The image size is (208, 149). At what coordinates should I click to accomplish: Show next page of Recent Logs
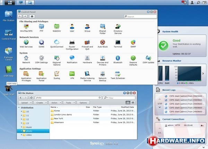(159, 107)
